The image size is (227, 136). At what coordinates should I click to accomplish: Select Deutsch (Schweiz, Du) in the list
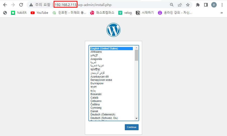coord(111,118)
